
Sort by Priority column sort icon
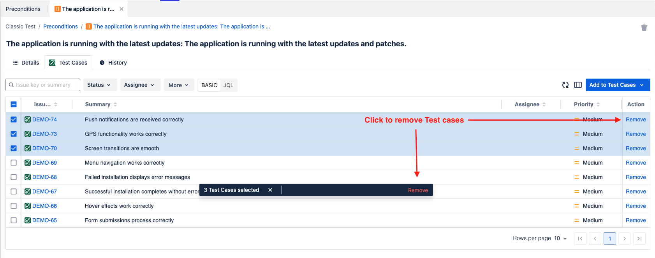point(598,104)
